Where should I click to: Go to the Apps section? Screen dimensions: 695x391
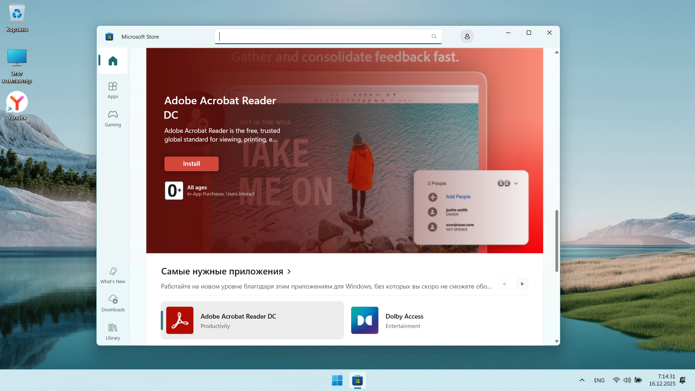point(113,90)
